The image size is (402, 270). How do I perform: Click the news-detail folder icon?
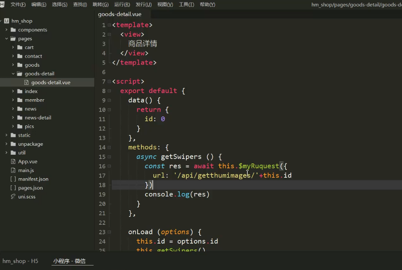(x=20, y=117)
